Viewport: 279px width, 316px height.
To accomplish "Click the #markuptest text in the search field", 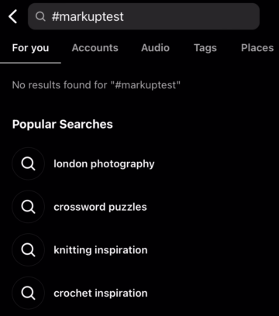I will coord(88,17).
